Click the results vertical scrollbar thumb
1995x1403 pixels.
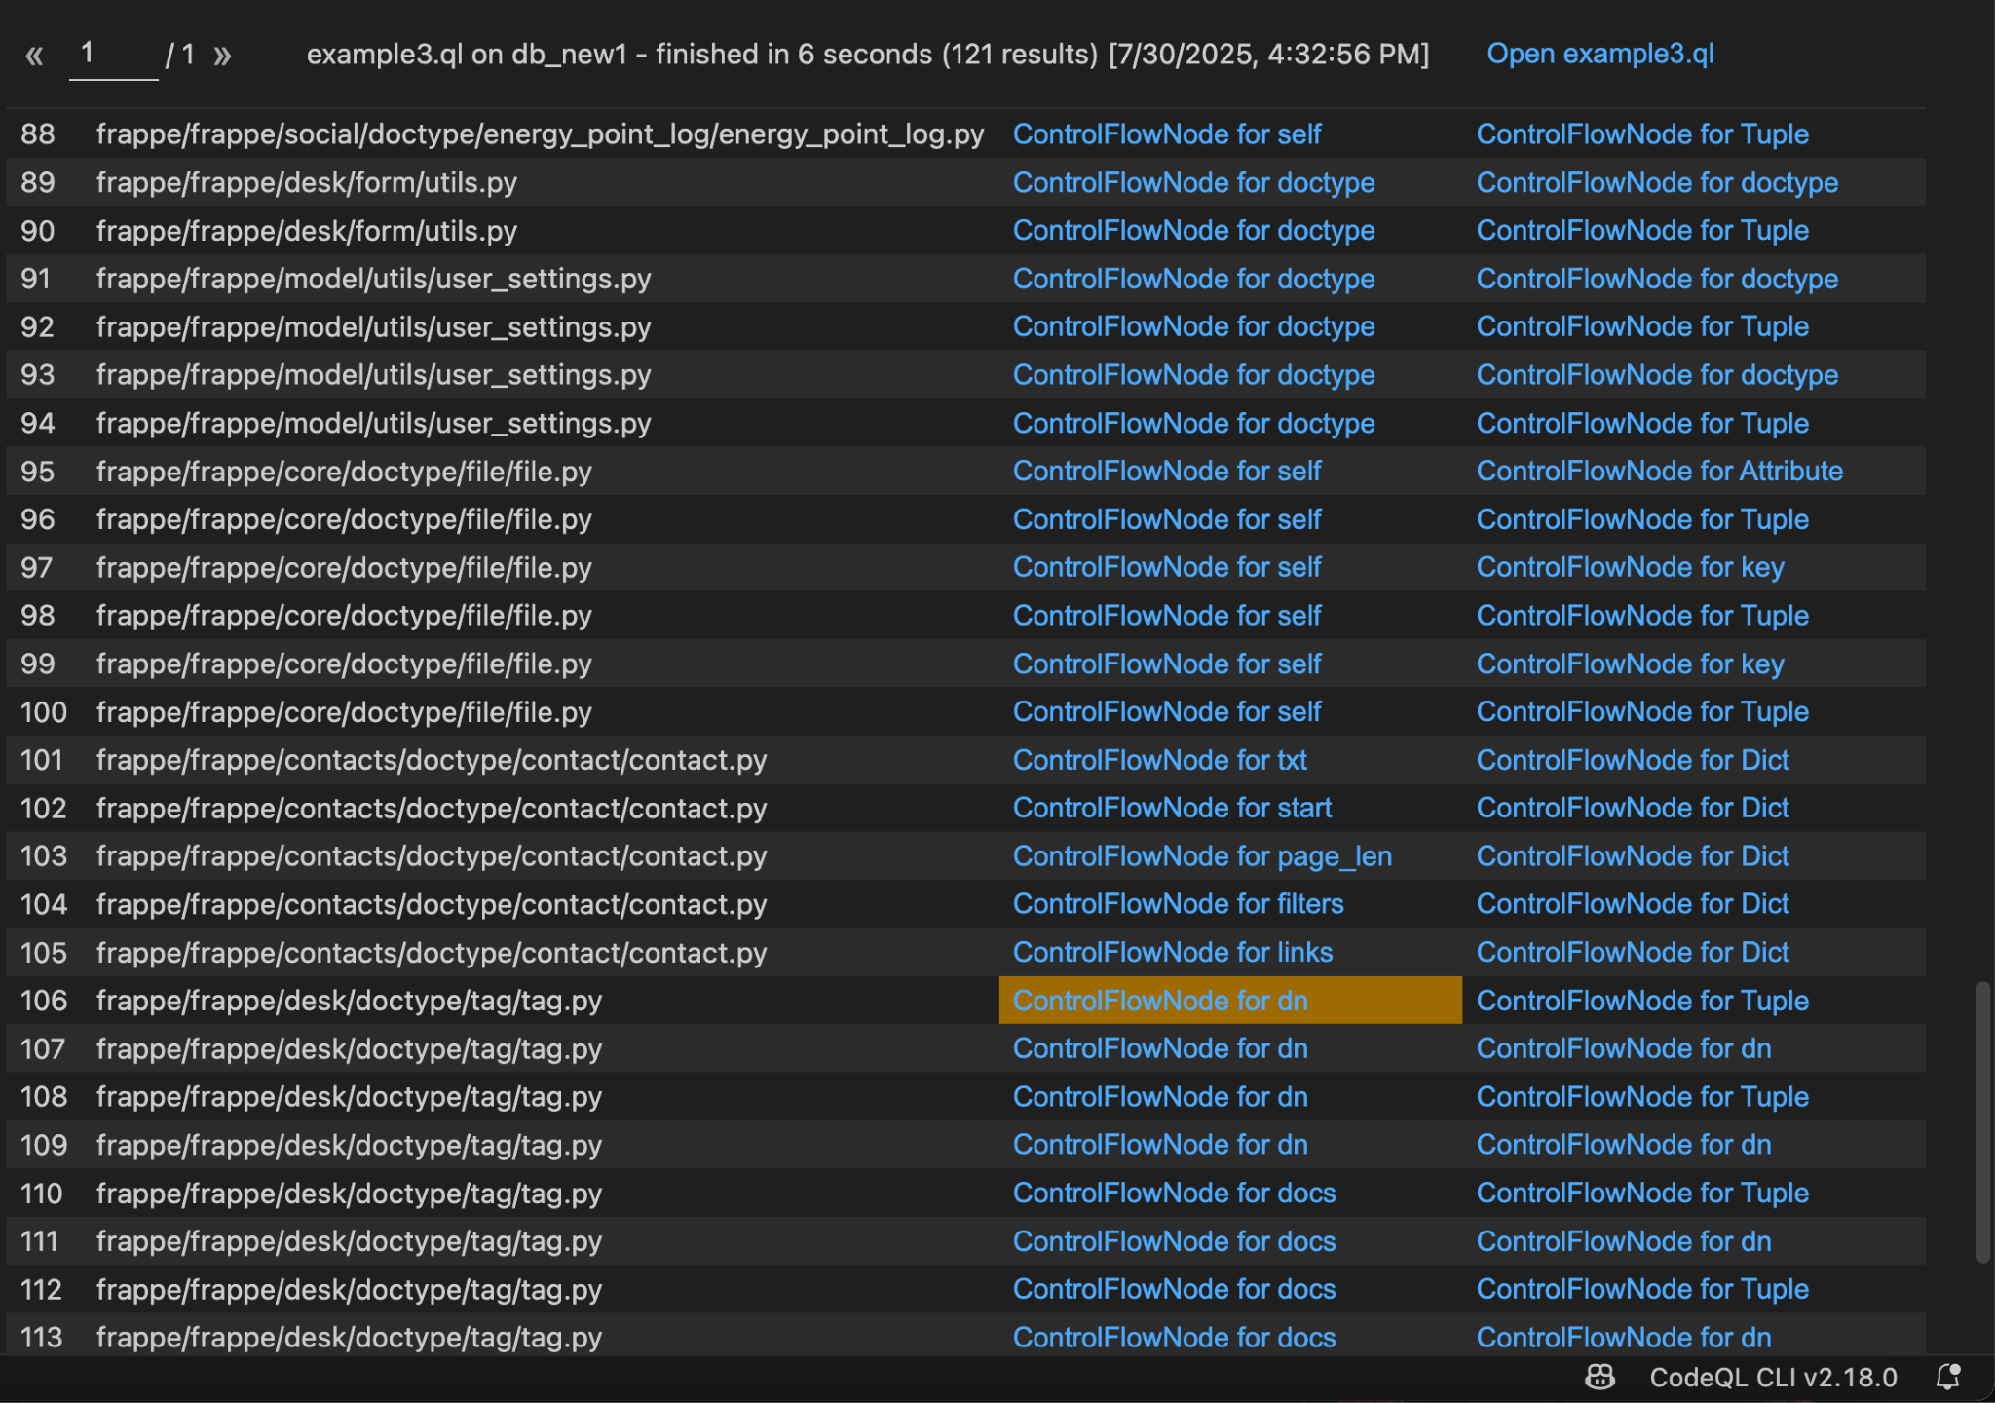1982,1120
